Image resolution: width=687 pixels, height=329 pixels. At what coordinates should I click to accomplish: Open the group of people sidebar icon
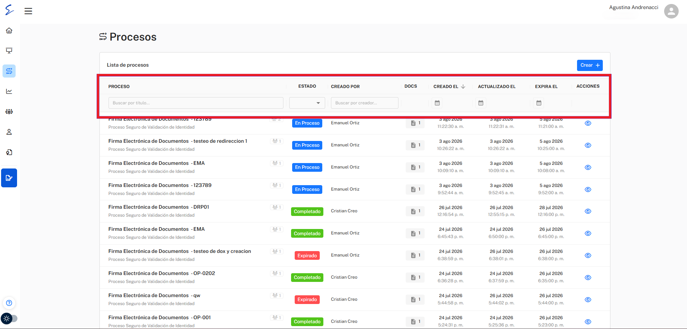click(9, 112)
